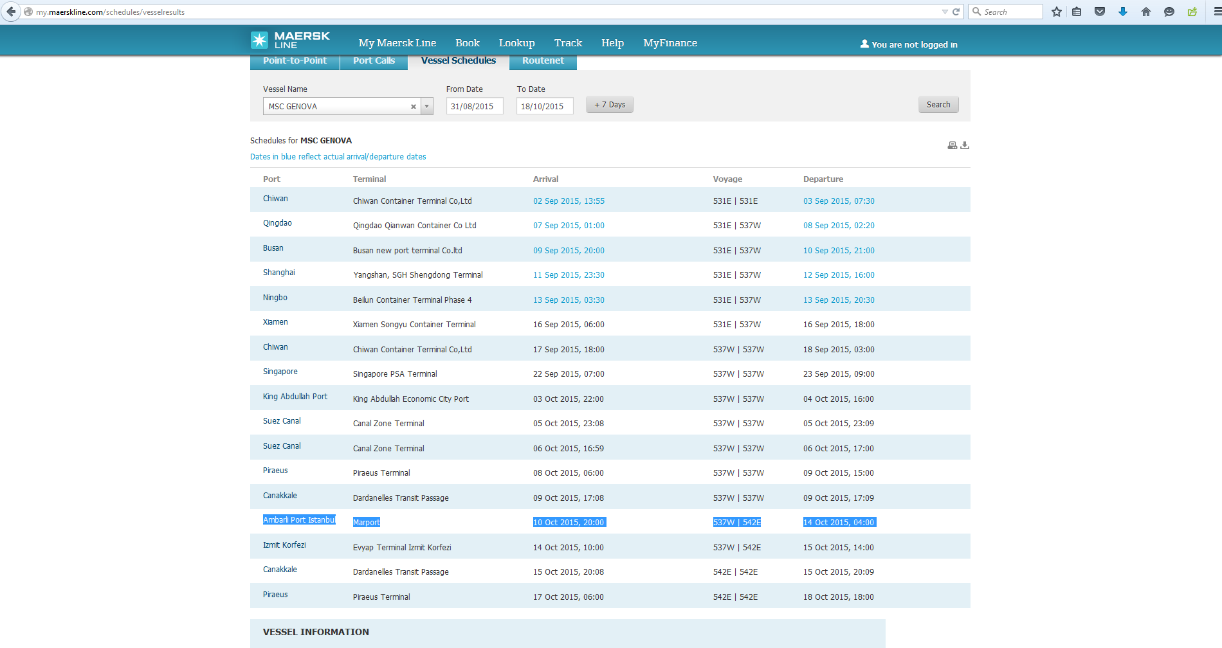Click the Maersk Line star logo
1222x648 pixels.
click(x=259, y=40)
